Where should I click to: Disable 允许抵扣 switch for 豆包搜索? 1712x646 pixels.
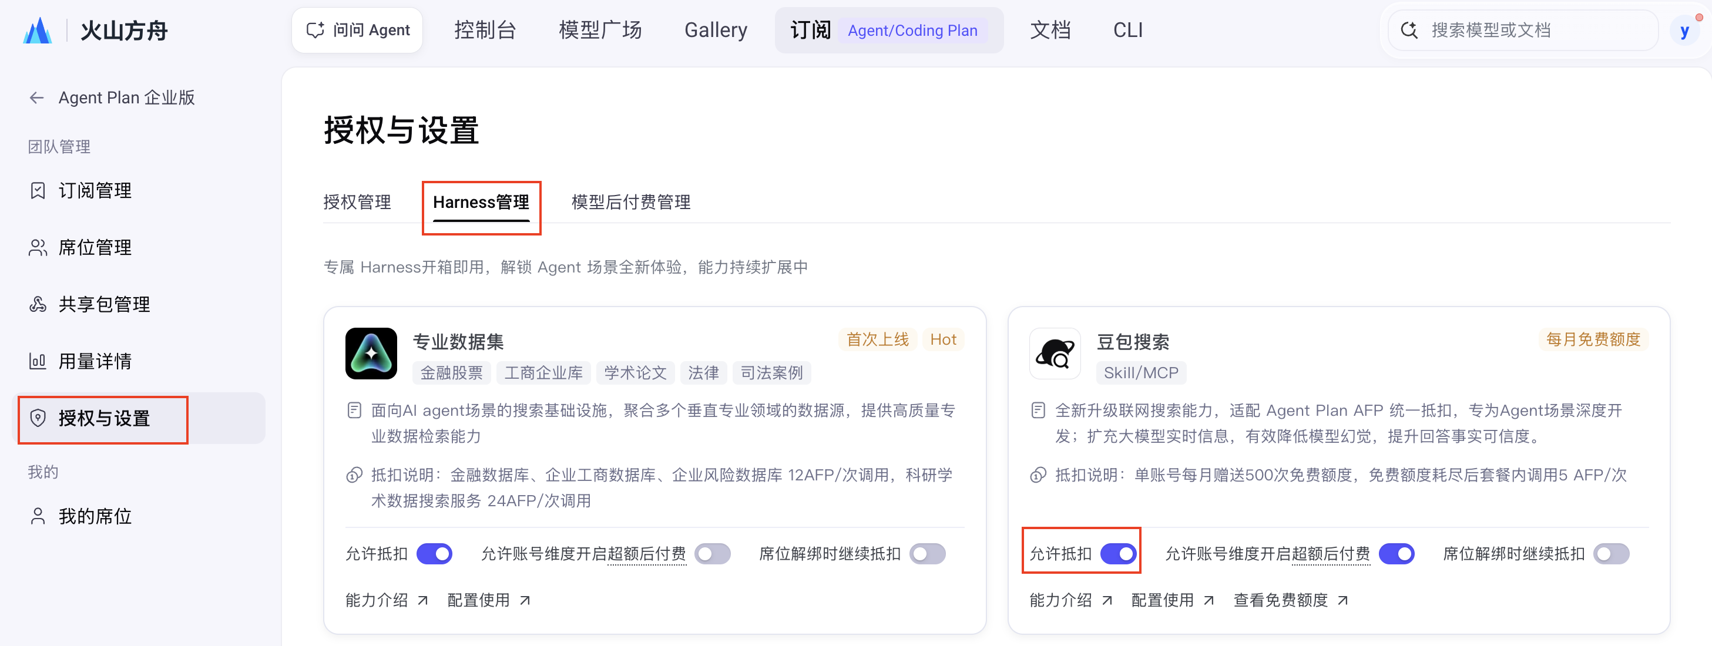point(1119,554)
